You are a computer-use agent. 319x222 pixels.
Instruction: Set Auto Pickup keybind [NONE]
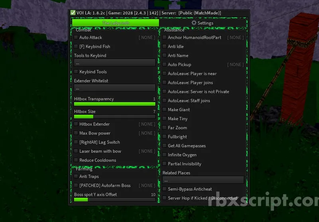pyautogui.click(x=235, y=65)
